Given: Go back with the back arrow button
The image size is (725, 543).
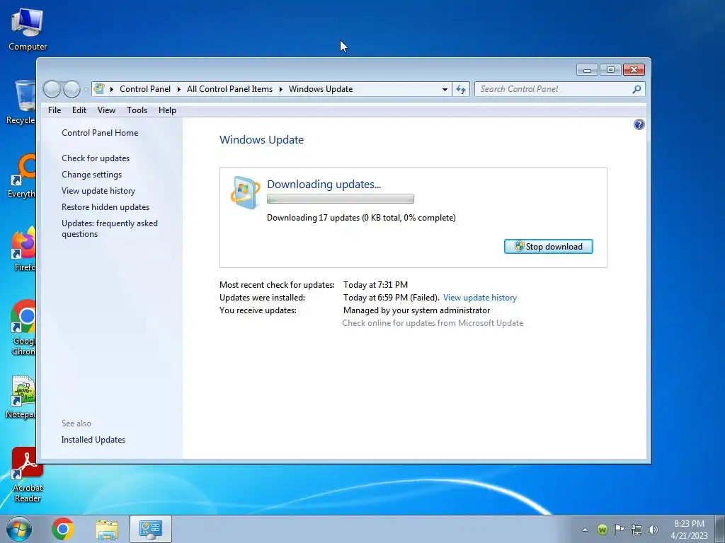Looking at the screenshot, I should (x=52, y=89).
